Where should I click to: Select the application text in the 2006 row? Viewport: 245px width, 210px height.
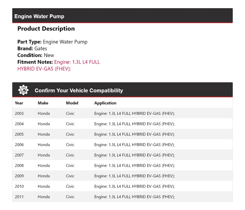point(134,145)
